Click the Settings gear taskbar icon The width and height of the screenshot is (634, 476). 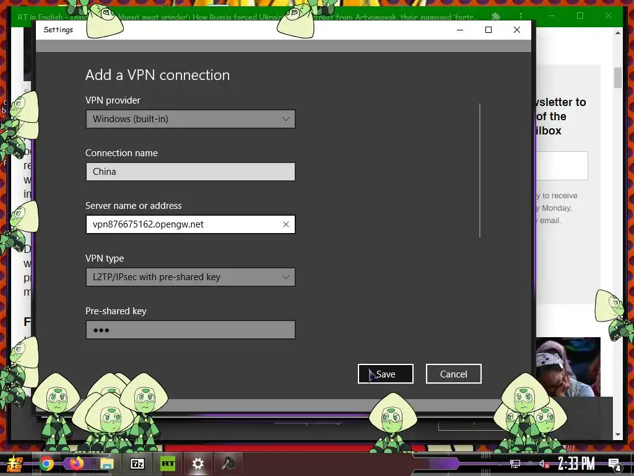[198, 464]
